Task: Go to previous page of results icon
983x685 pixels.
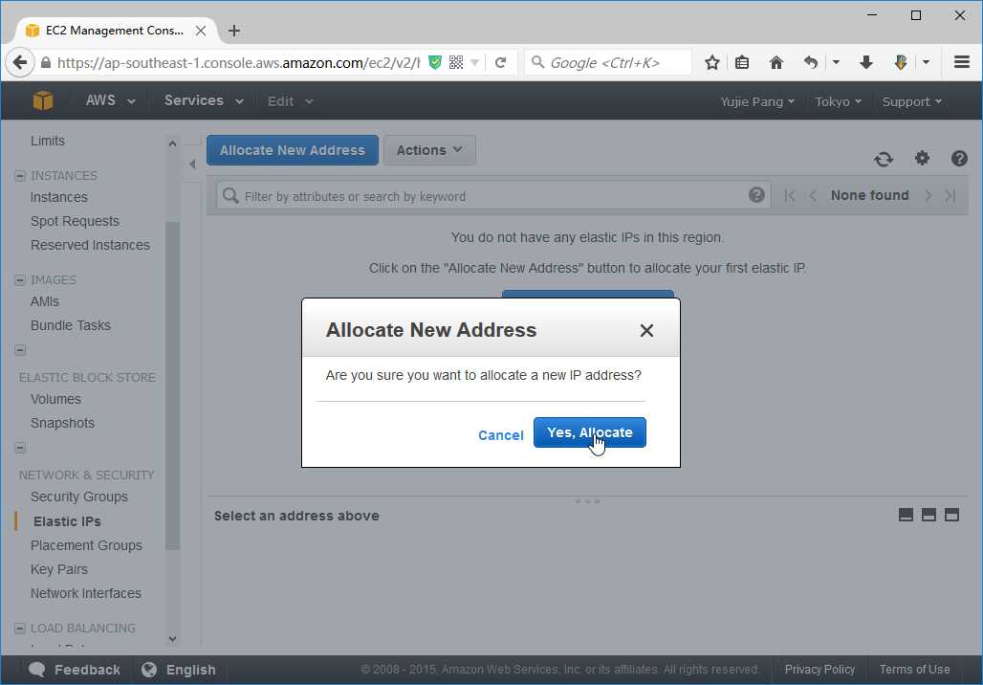Action: pos(813,196)
